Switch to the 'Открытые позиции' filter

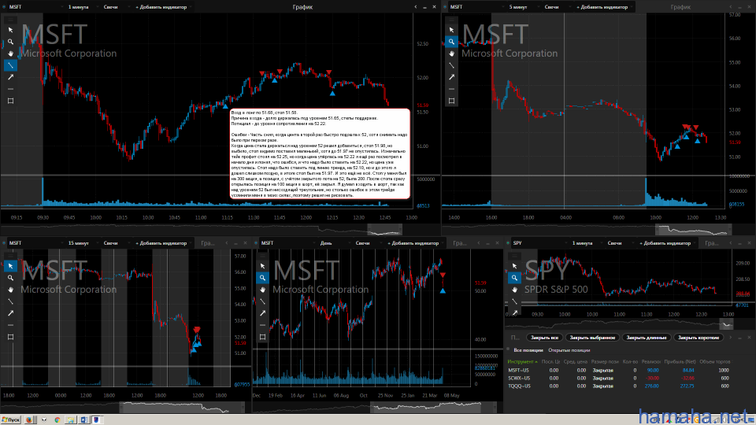pyautogui.click(x=569, y=350)
